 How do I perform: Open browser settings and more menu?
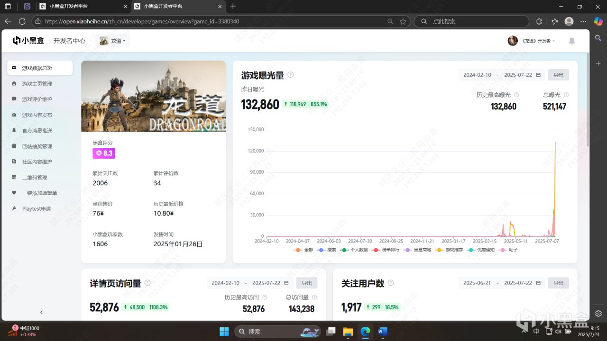[584, 21]
